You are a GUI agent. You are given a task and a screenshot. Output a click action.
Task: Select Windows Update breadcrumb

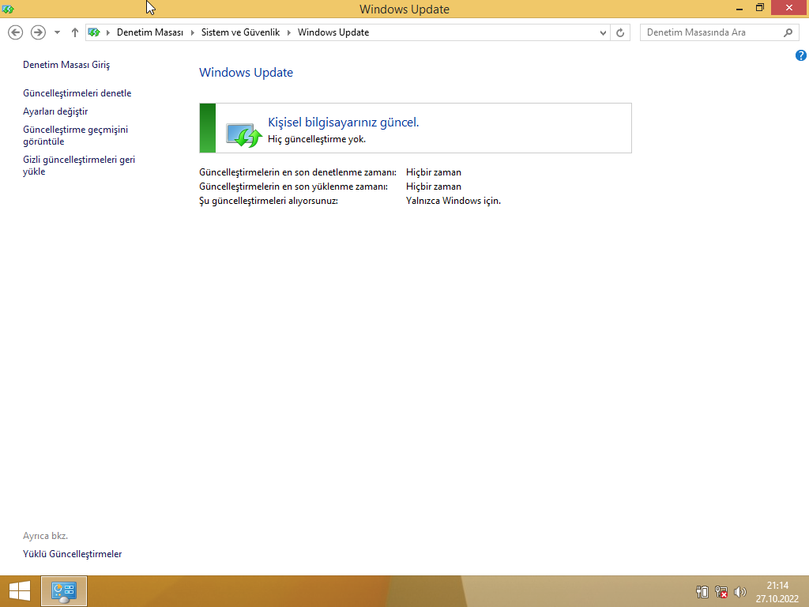tap(333, 32)
